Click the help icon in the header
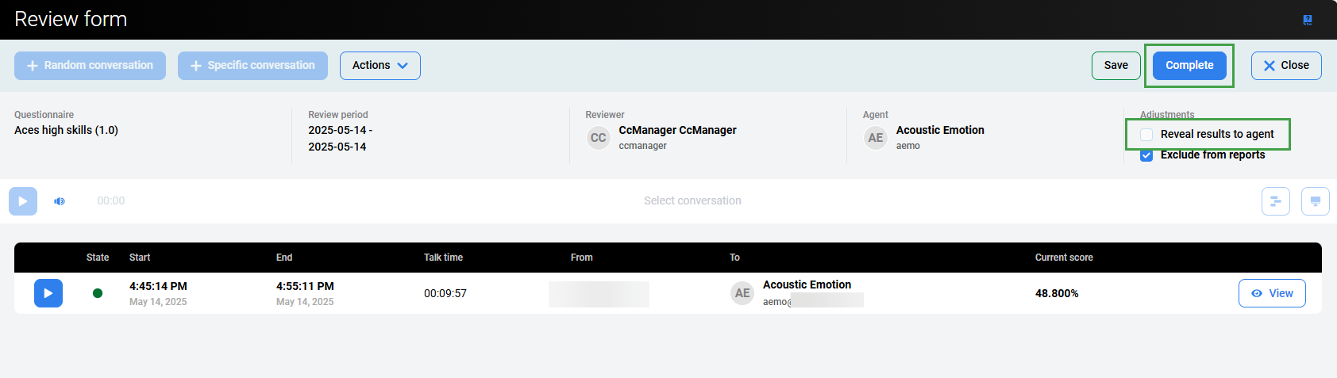 pyautogui.click(x=1308, y=20)
